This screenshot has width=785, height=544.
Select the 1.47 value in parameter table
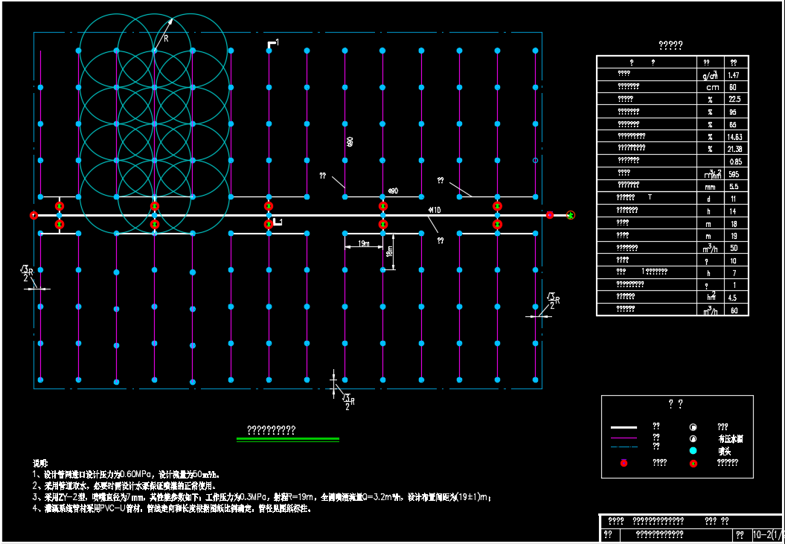pos(733,75)
